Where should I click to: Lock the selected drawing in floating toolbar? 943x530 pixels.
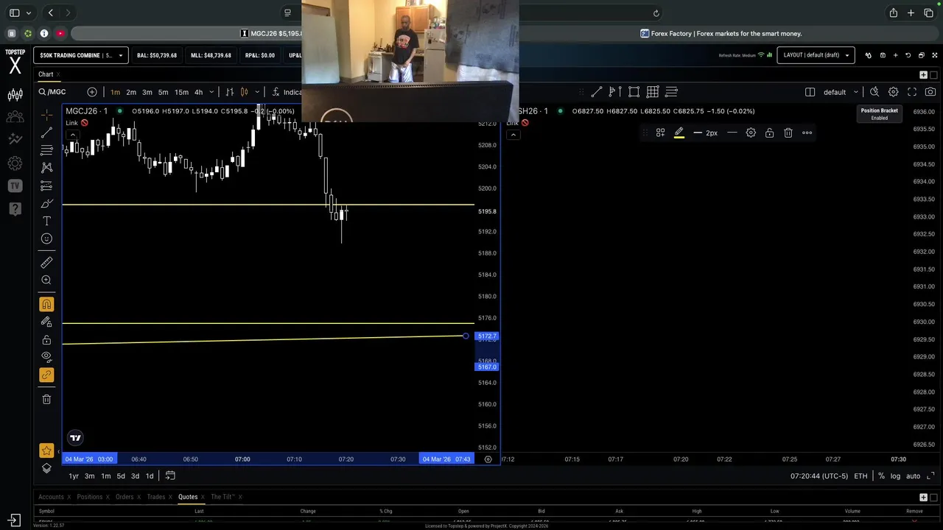click(x=769, y=132)
